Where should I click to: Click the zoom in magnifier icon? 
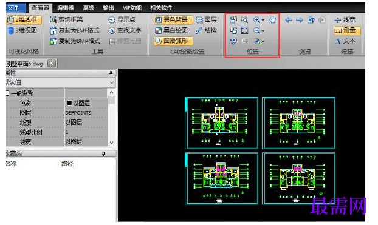click(x=256, y=20)
